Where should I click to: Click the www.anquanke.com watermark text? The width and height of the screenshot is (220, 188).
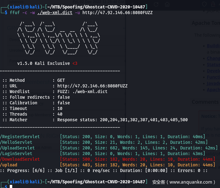tap(191, 182)
